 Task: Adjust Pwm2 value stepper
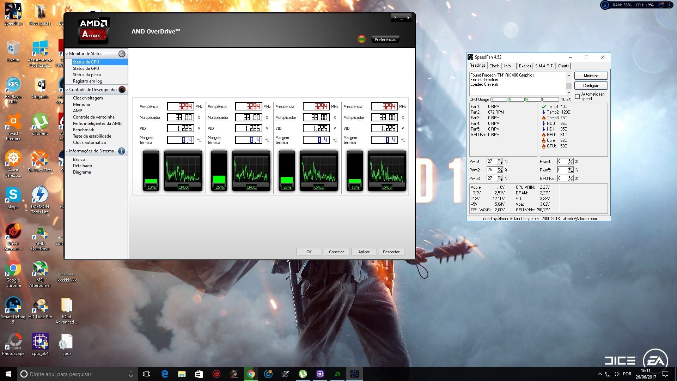click(x=500, y=170)
